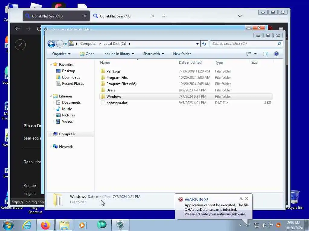The height and width of the screenshot is (231, 309).
Task: Click the refresh button beside address bar
Action: [204, 44]
